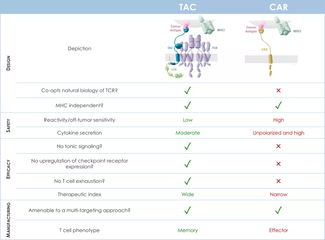Viewport: 325px width, 240px height.
Task: Click the CAR red X for TCR biology
Action: (x=278, y=90)
